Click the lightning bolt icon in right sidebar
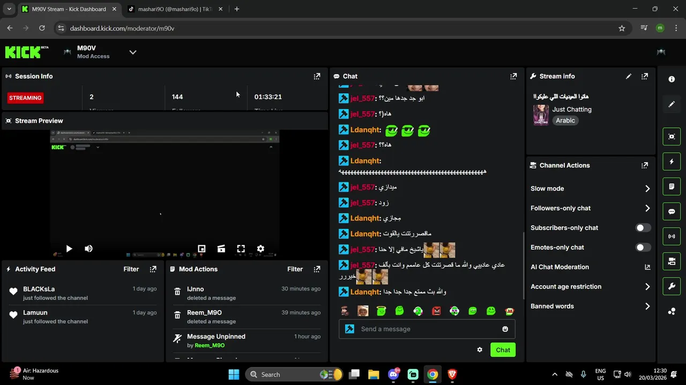The width and height of the screenshot is (686, 385). 672,161
